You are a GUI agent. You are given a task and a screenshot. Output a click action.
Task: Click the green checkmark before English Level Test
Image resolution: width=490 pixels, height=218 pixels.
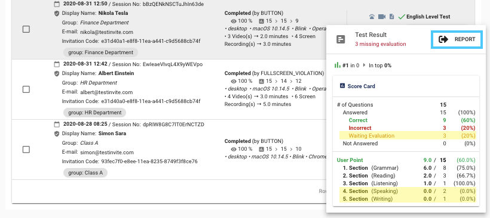402,17
